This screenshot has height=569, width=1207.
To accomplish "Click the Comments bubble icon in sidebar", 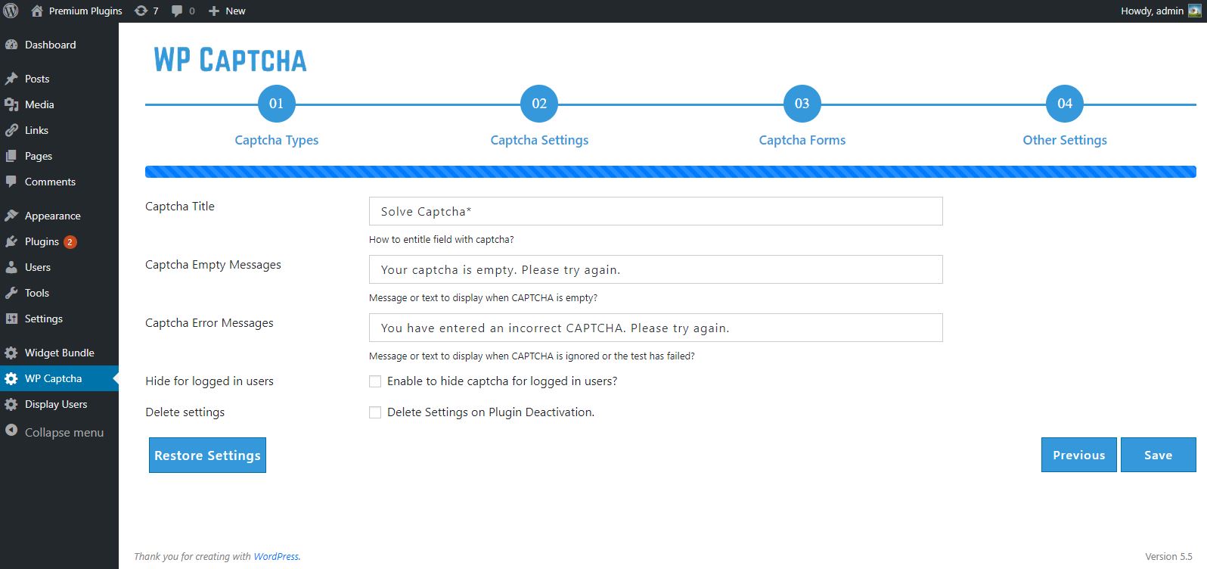I will point(11,182).
